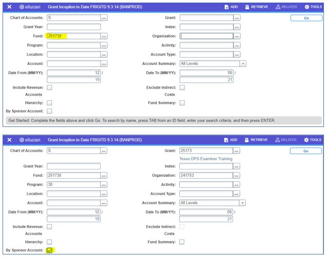Click the ADD icon in the top form header

pos(231,7)
